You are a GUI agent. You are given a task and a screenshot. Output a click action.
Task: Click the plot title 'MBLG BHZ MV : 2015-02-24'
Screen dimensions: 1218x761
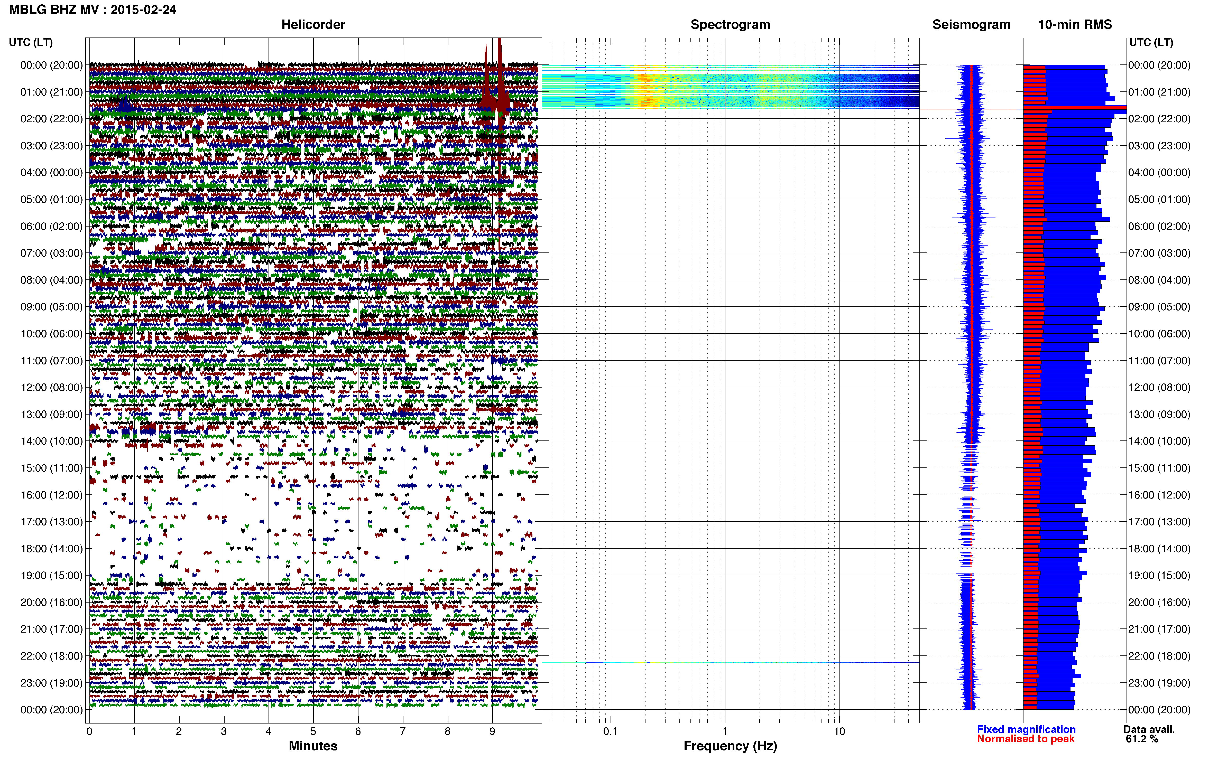93,10
